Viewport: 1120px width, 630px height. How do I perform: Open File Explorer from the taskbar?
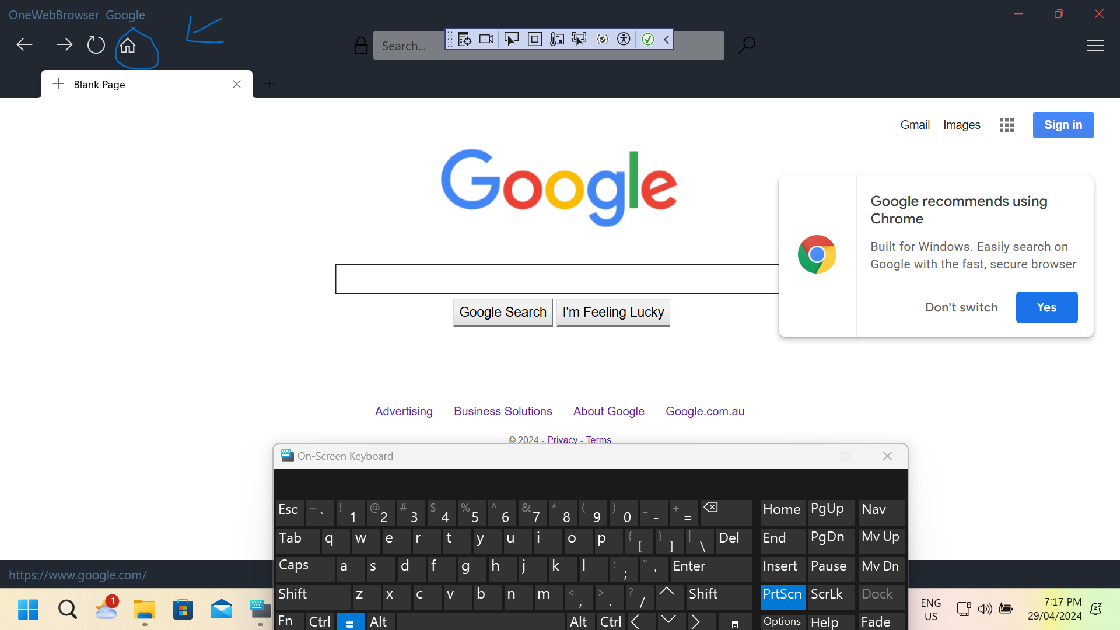145,610
